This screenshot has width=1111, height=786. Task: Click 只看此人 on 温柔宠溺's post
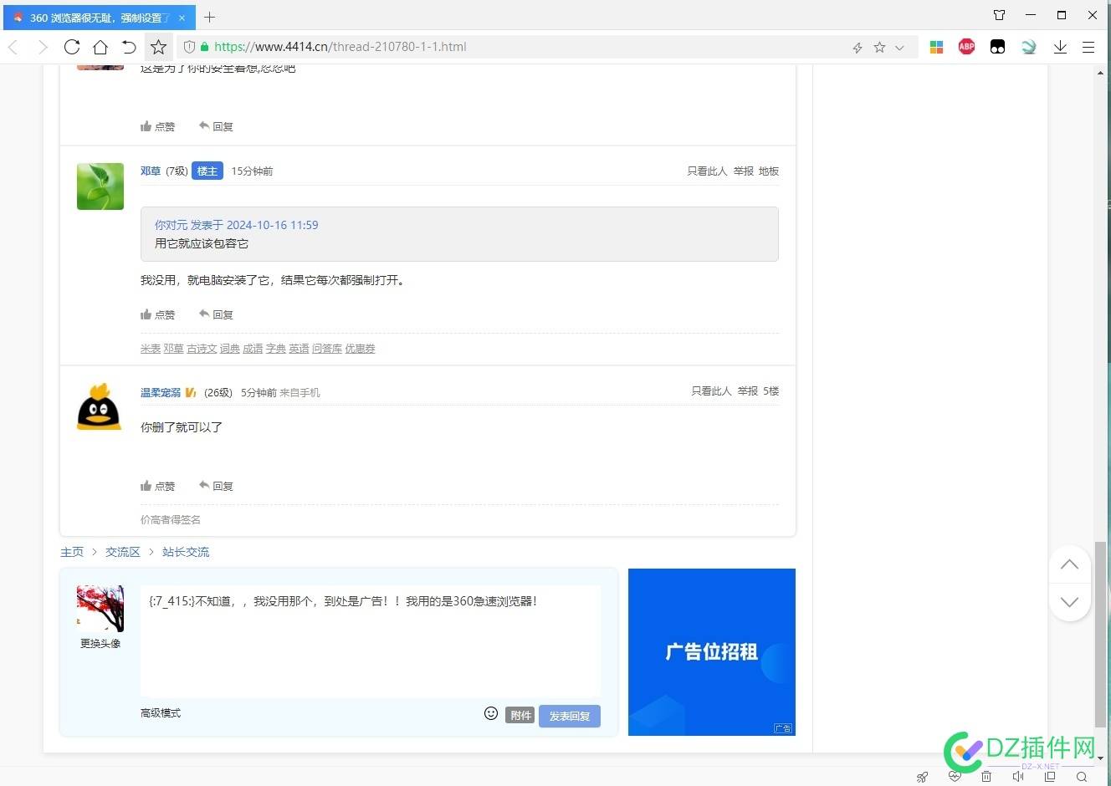(x=711, y=390)
